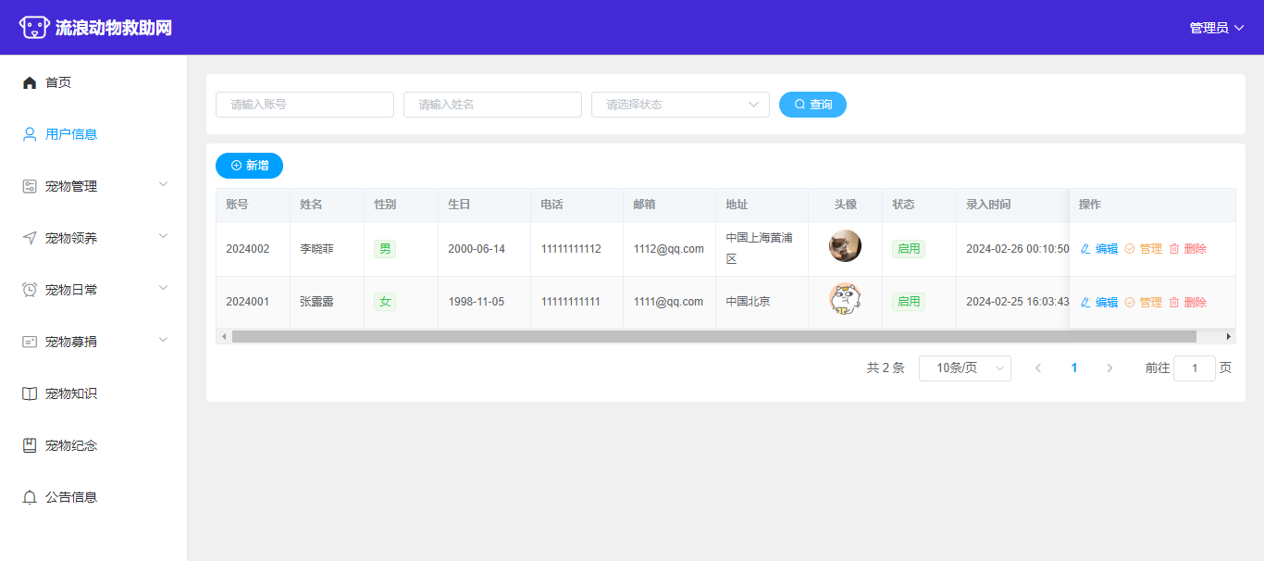Expand the 宠物募捐 submenu
Image resolution: width=1264 pixels, height=561 pixels.
pos(93,342)
